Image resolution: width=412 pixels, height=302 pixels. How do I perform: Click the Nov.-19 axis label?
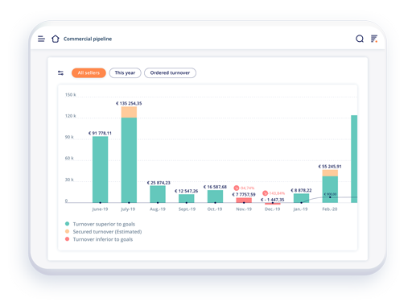244,209
